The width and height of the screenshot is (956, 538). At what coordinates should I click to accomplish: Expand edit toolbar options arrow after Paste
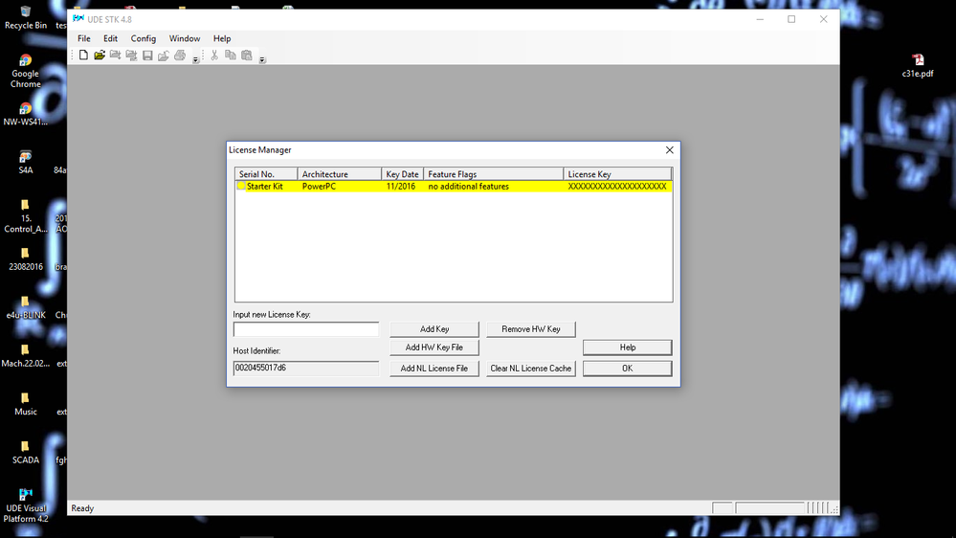[x=262, y=59]
